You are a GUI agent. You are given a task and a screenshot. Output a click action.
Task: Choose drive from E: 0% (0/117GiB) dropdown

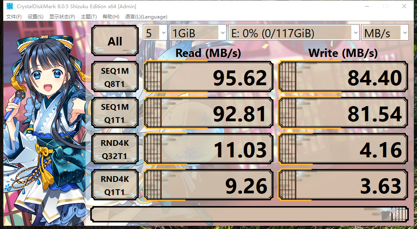point(293,33)
